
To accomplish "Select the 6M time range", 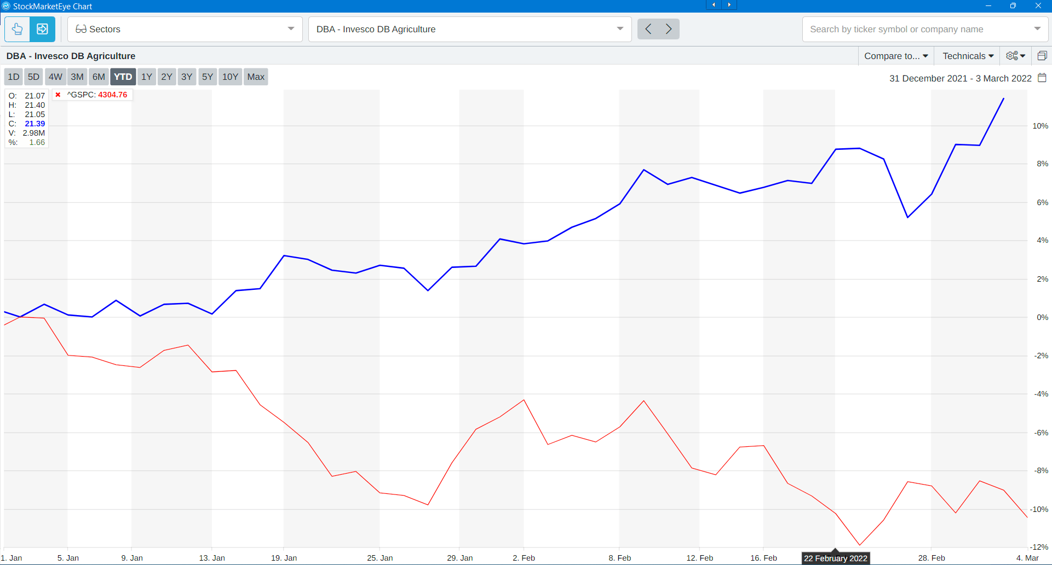I will 99,77.
